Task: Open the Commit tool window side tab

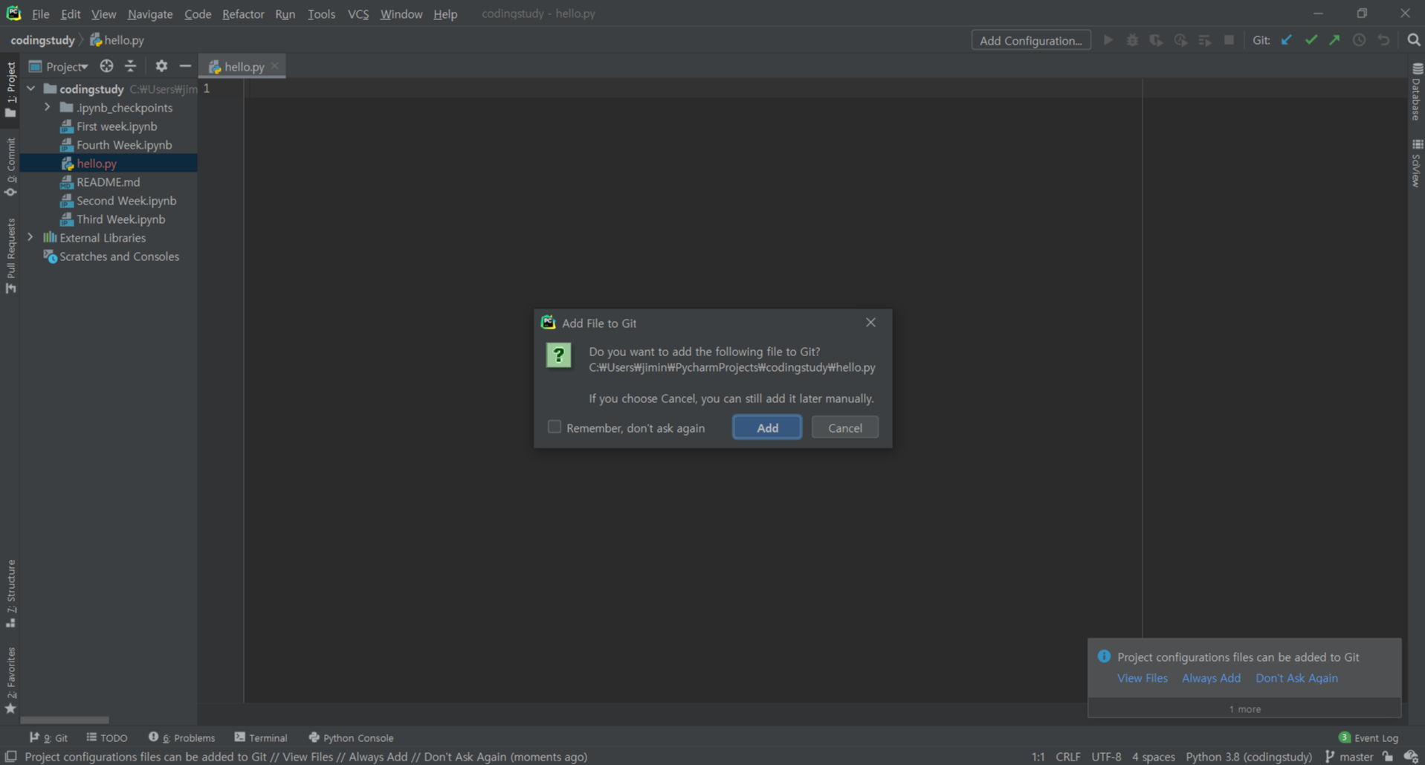Action: (x=10, y=167)
